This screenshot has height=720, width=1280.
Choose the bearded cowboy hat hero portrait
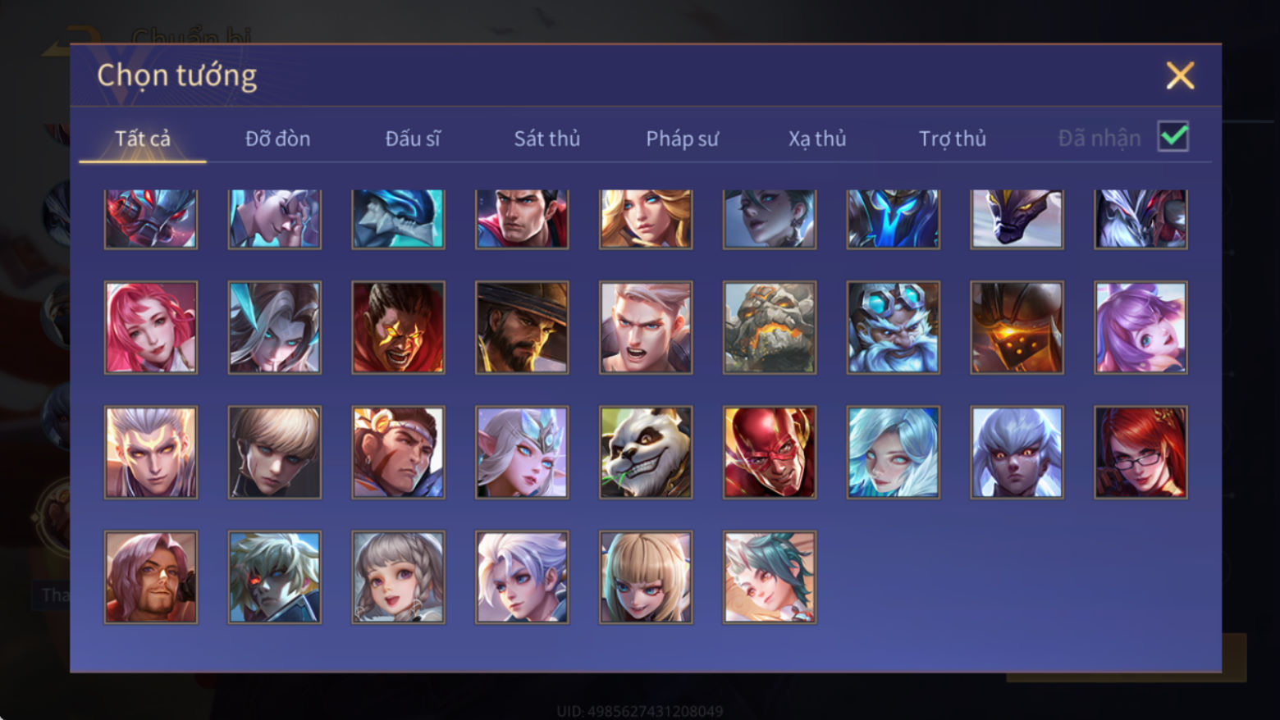click(x=522, y=328)
